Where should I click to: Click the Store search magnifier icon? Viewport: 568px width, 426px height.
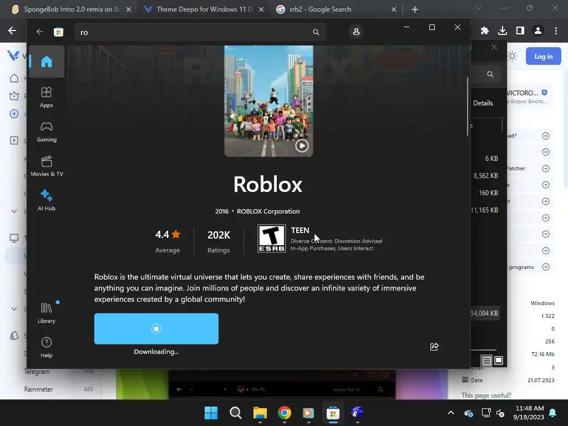tap(316, 32)
